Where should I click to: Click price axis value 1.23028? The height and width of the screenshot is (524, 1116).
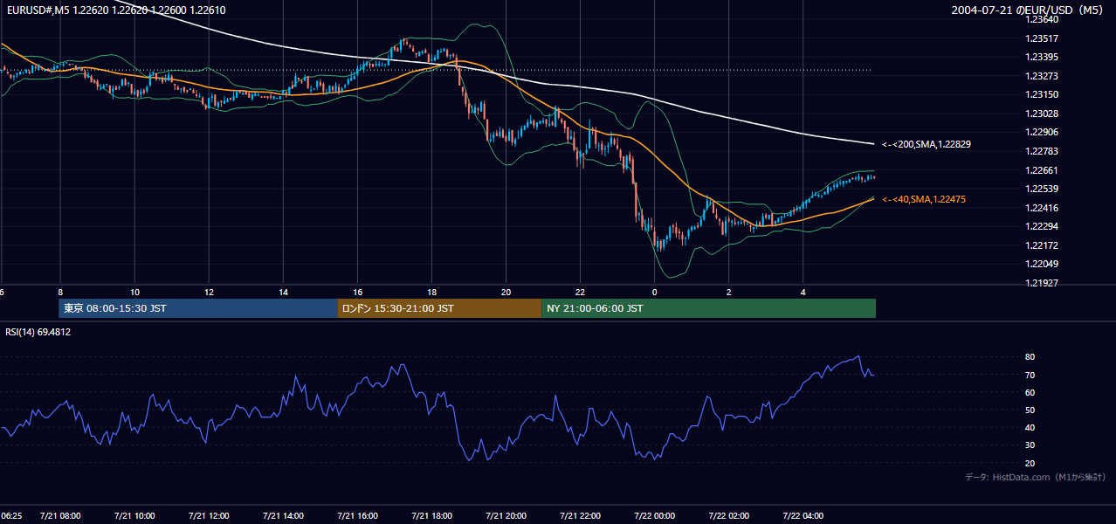pyautogui.click(x=1042, y=114)
